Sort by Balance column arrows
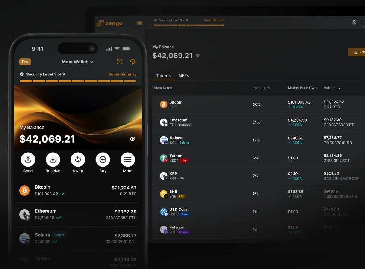This screenshot has width=365, height=269. [x=339, y=88]
